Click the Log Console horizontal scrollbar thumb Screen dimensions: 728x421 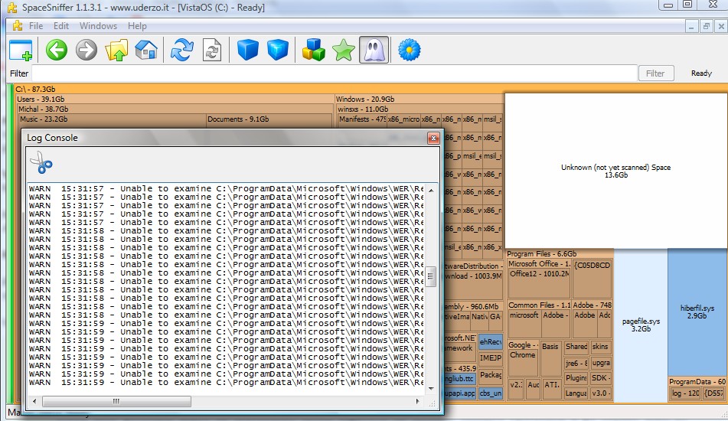pos(116,401)
